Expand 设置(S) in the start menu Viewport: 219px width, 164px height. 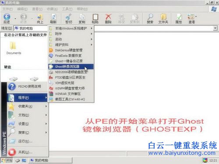[28, 124]
